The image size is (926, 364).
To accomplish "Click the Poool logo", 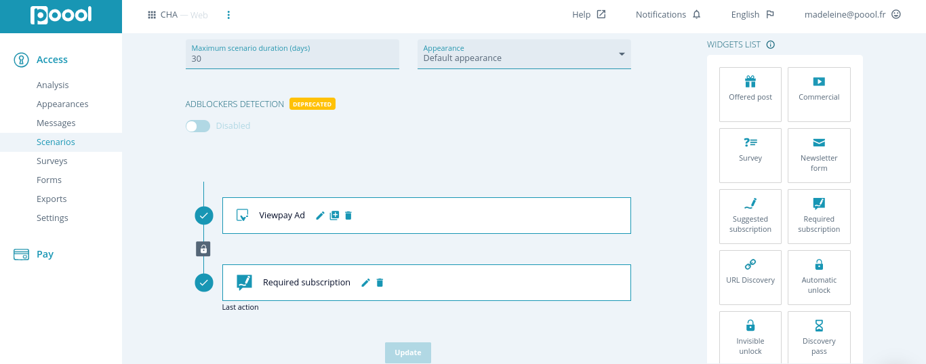I will (x=61, y=15).
